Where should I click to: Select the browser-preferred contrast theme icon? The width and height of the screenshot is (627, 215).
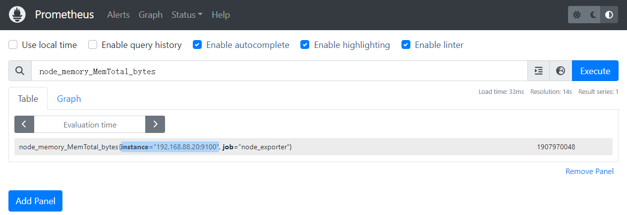[x=609, y=15]
